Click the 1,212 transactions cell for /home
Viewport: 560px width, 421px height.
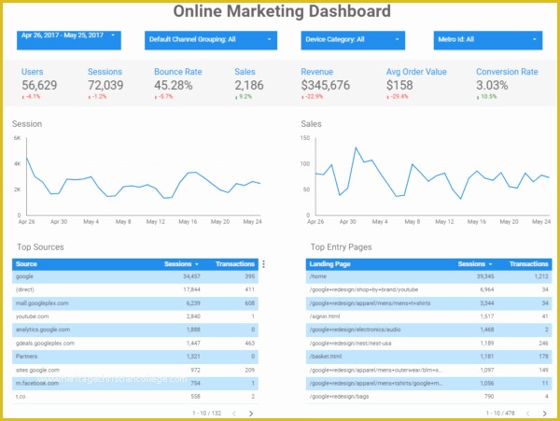point(541,276)
